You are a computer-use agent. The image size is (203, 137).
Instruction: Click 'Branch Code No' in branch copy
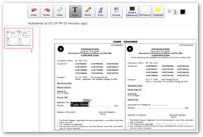point(64,87)
